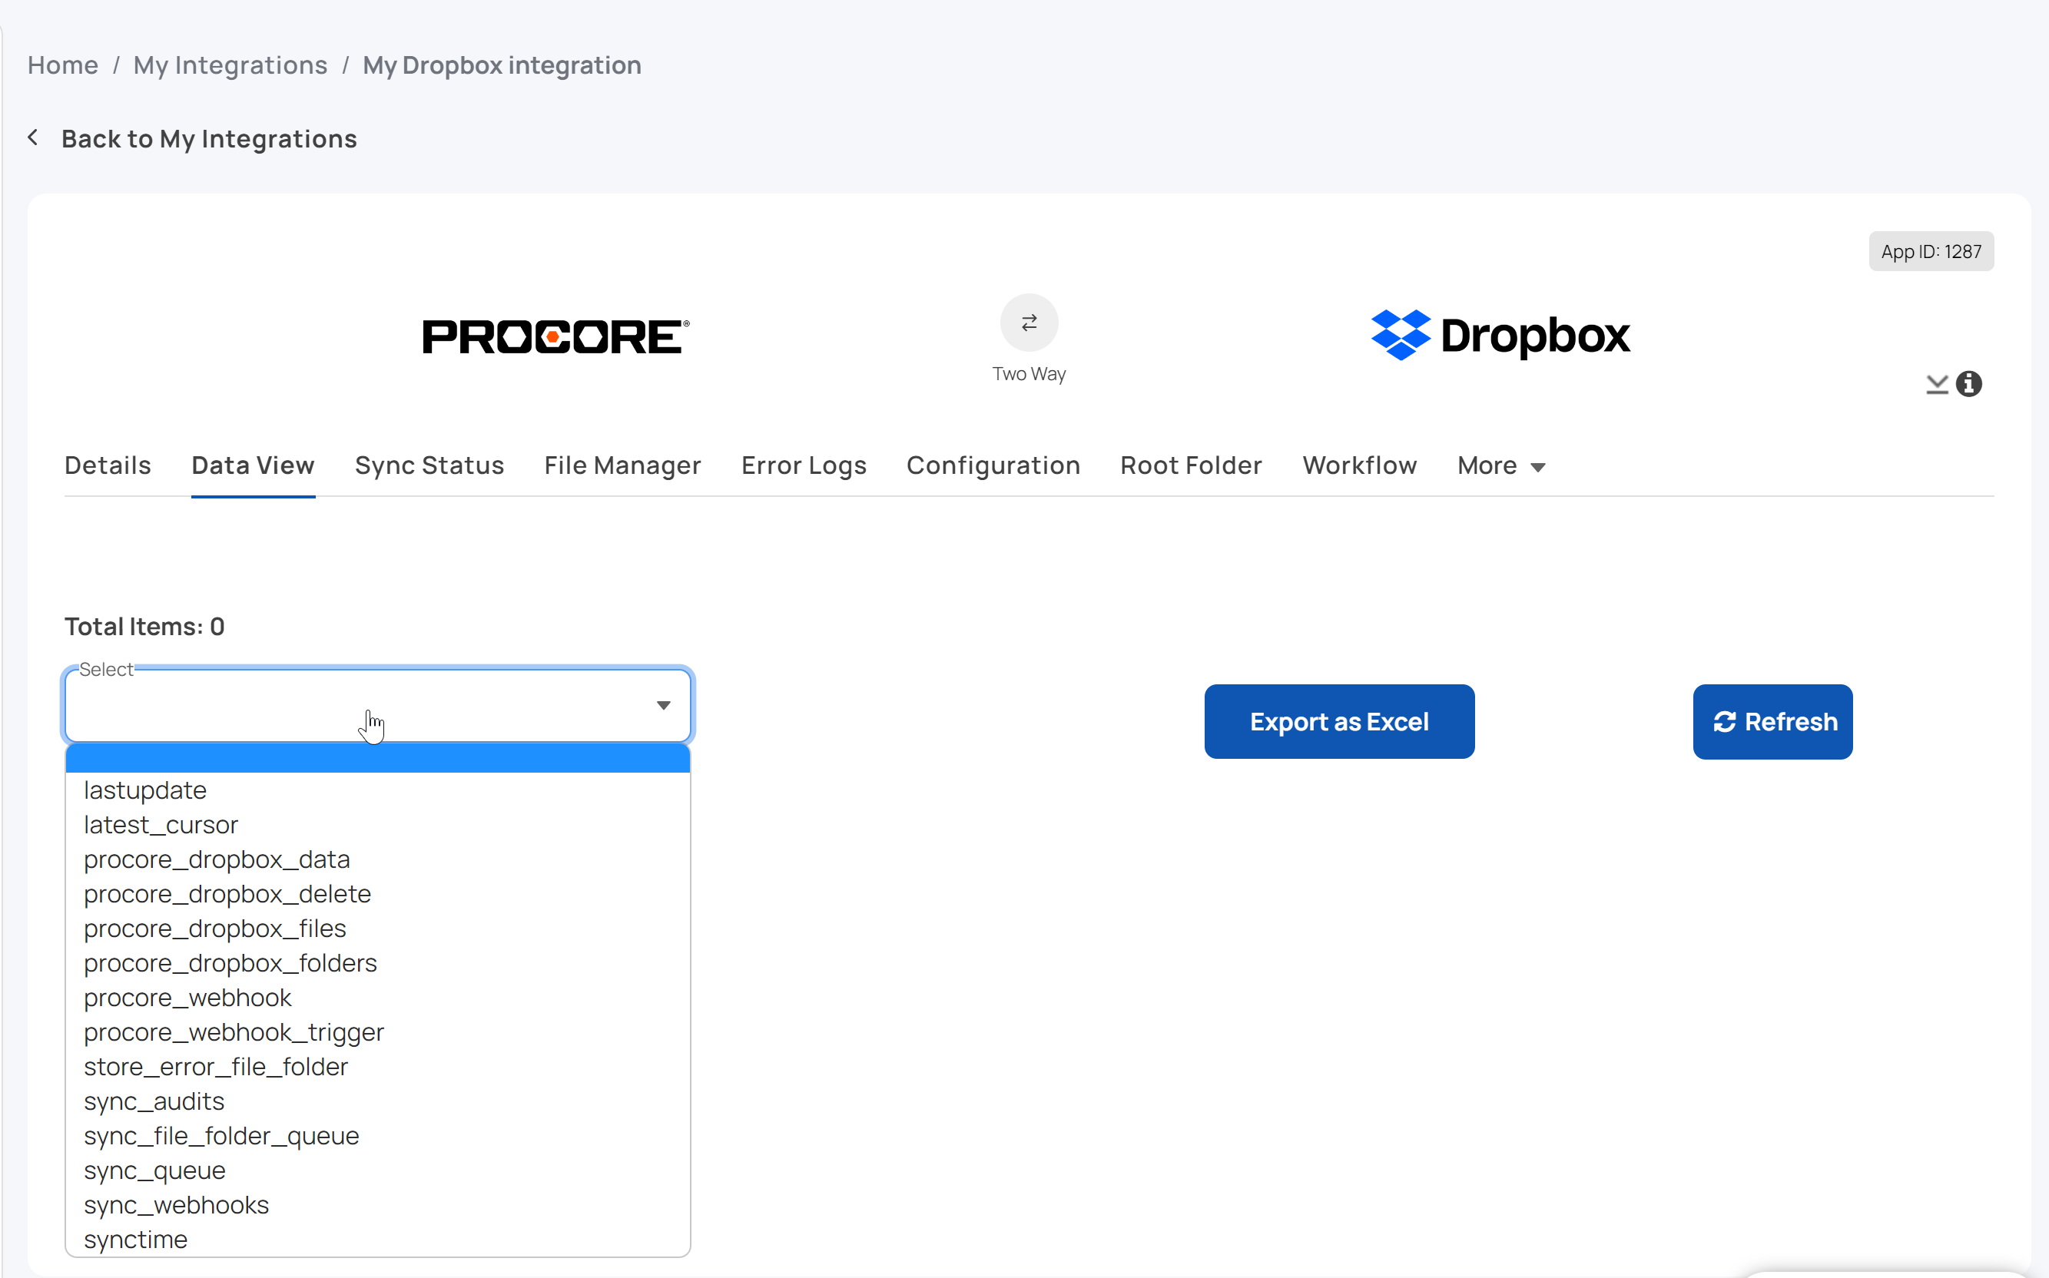
Task: Open the File Manager tab
Action: pyautogui.click(x=622, y=465)
